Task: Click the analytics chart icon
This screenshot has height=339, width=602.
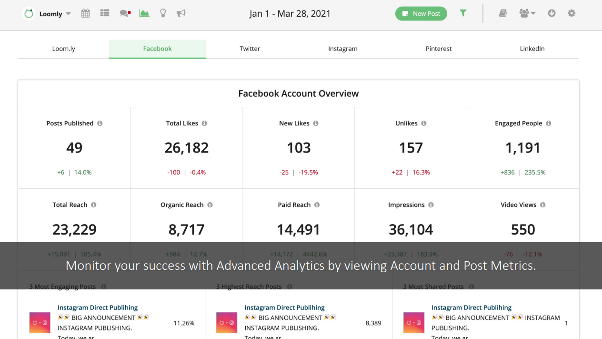Action: (x=144, y=13)
